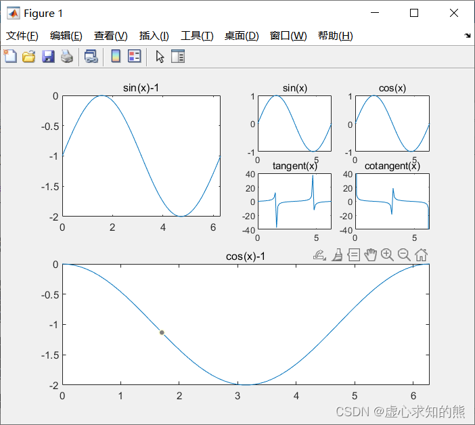The width and height of the screenshot is (475, 425).
Task: Maximize the Figure 1 window
Action: [x=414, y=13]
